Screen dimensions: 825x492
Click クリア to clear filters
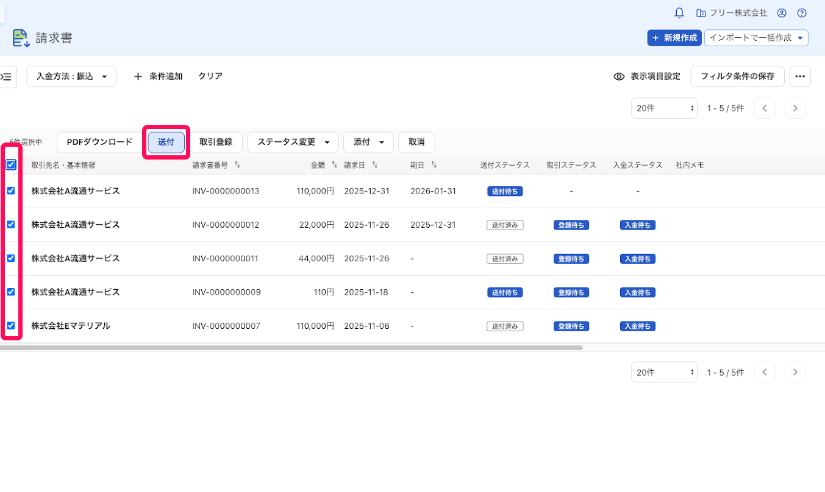coord(210,77)
